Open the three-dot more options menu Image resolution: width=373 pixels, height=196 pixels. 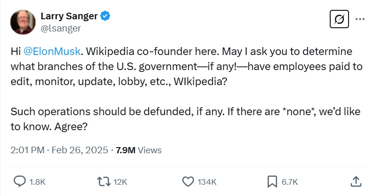click(x=360, y=20)
